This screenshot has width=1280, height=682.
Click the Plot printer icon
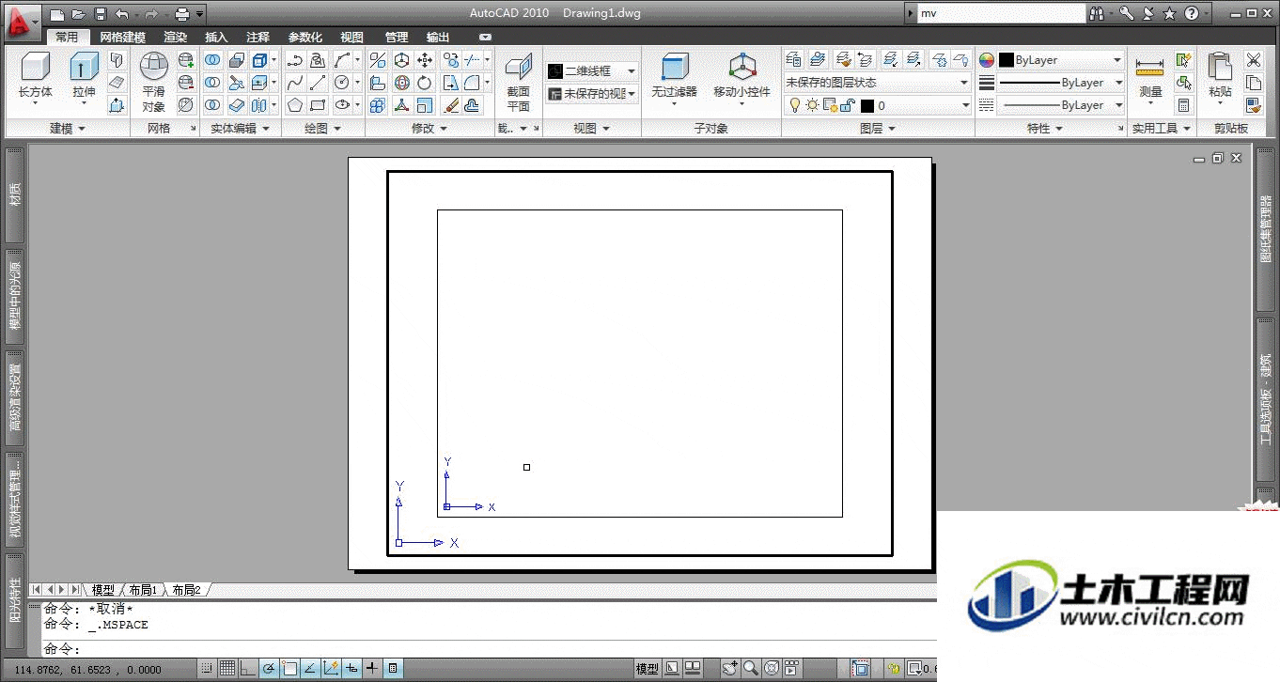click(183, 14)
